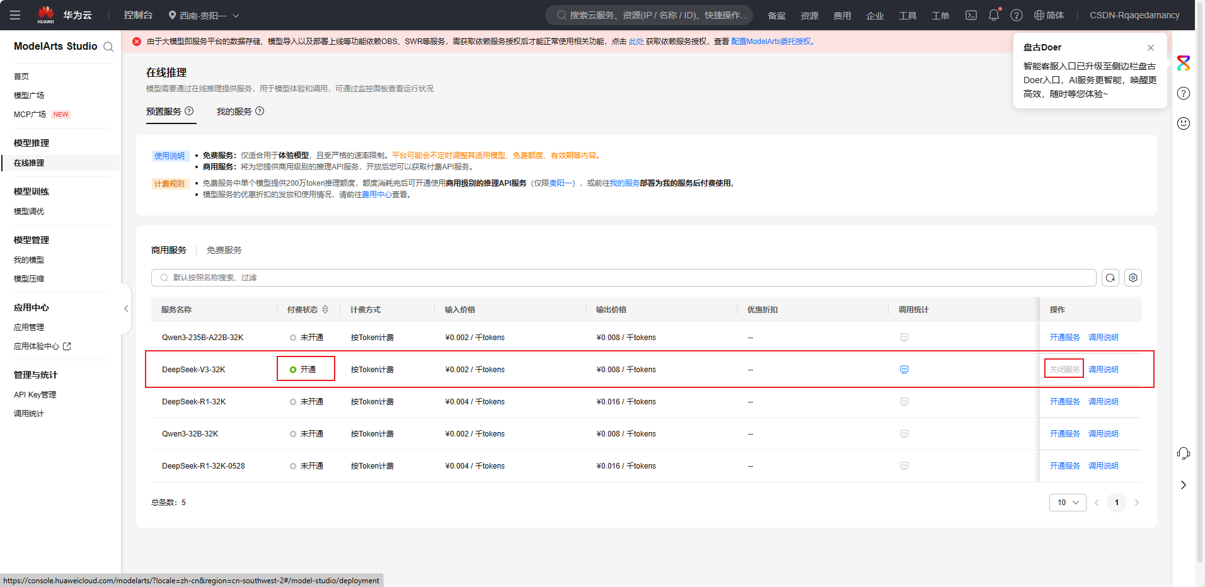
Task: Open right sidebar help question icon
Action: tap(1184, 93)
